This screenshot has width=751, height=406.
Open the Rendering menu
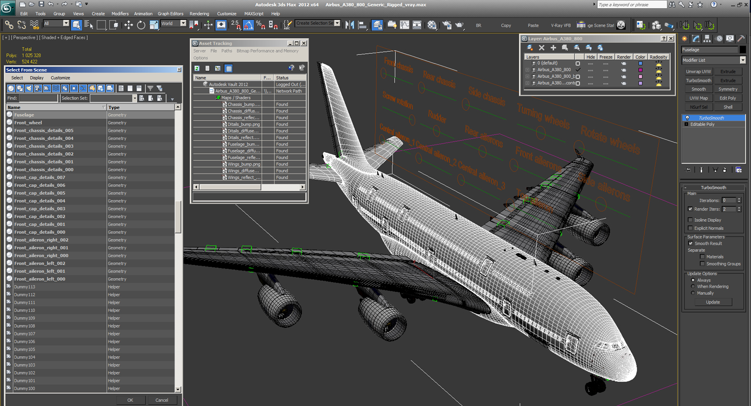pyautogui.click(x=199, y=14)
